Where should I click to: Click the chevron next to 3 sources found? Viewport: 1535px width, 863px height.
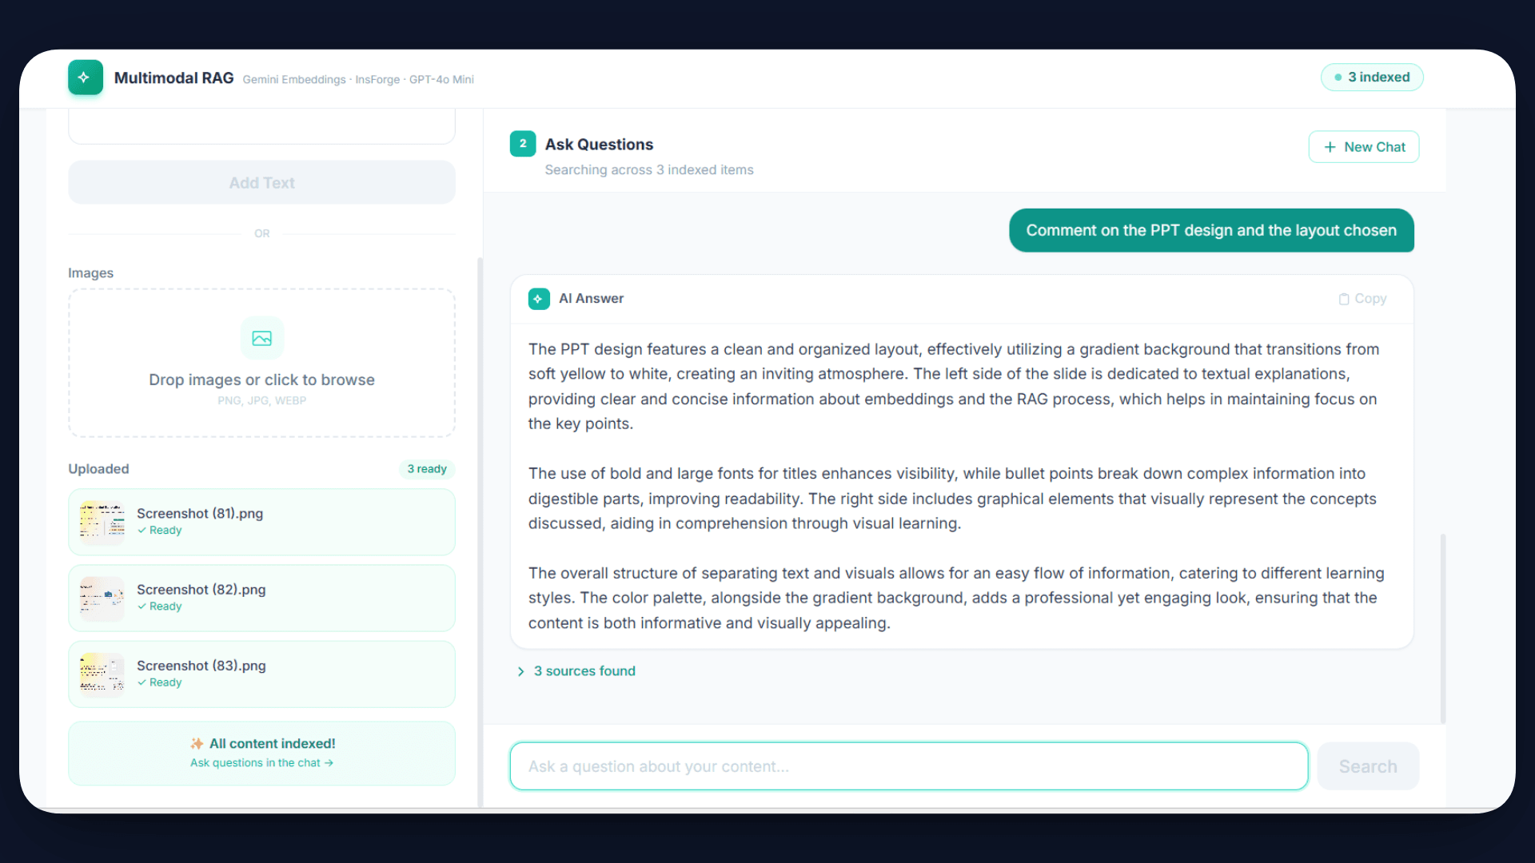pos(520,671)
